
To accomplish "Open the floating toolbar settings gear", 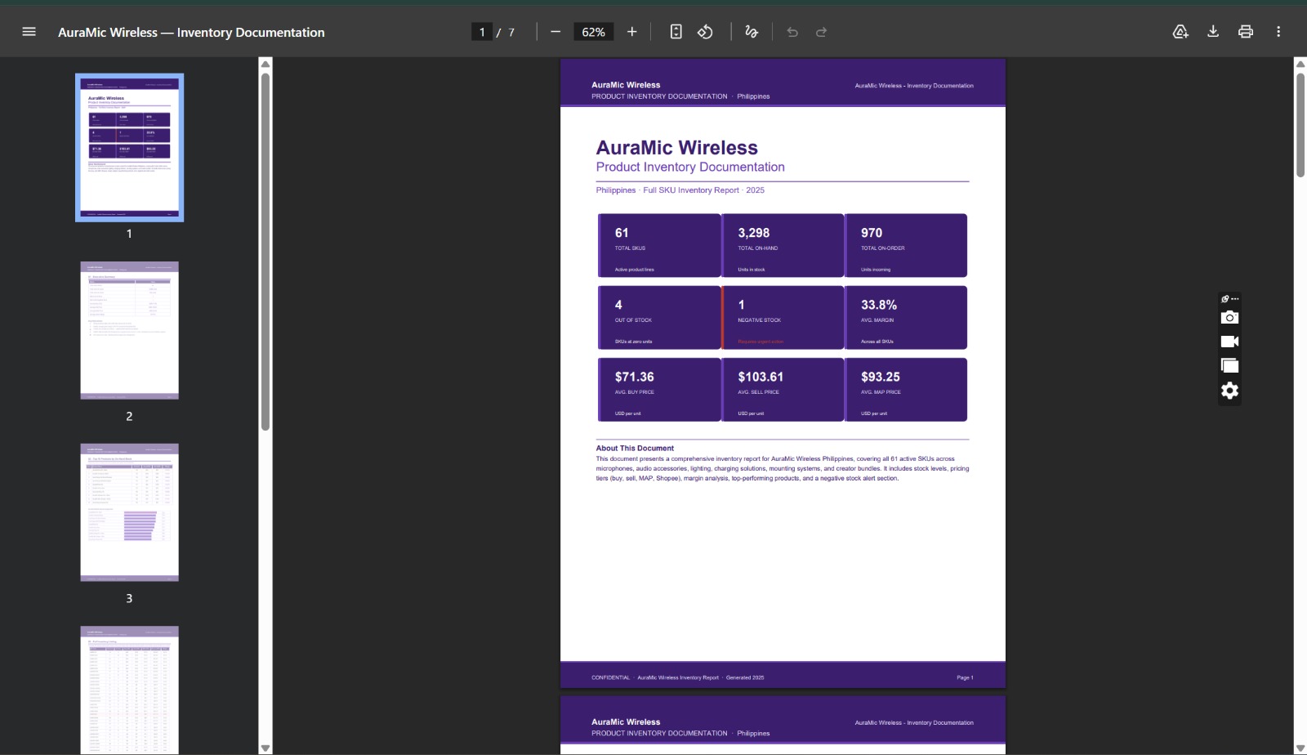I will click(x=1229, y=391).
